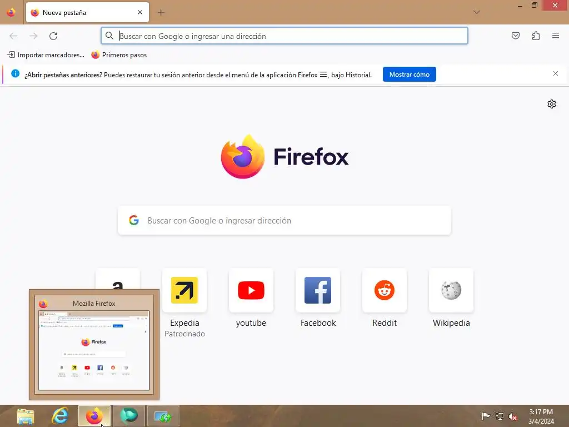The height and width of the screenshot is (427, 569).
Task: Click the muted volume tray icon
Action: tap(513, 416)
